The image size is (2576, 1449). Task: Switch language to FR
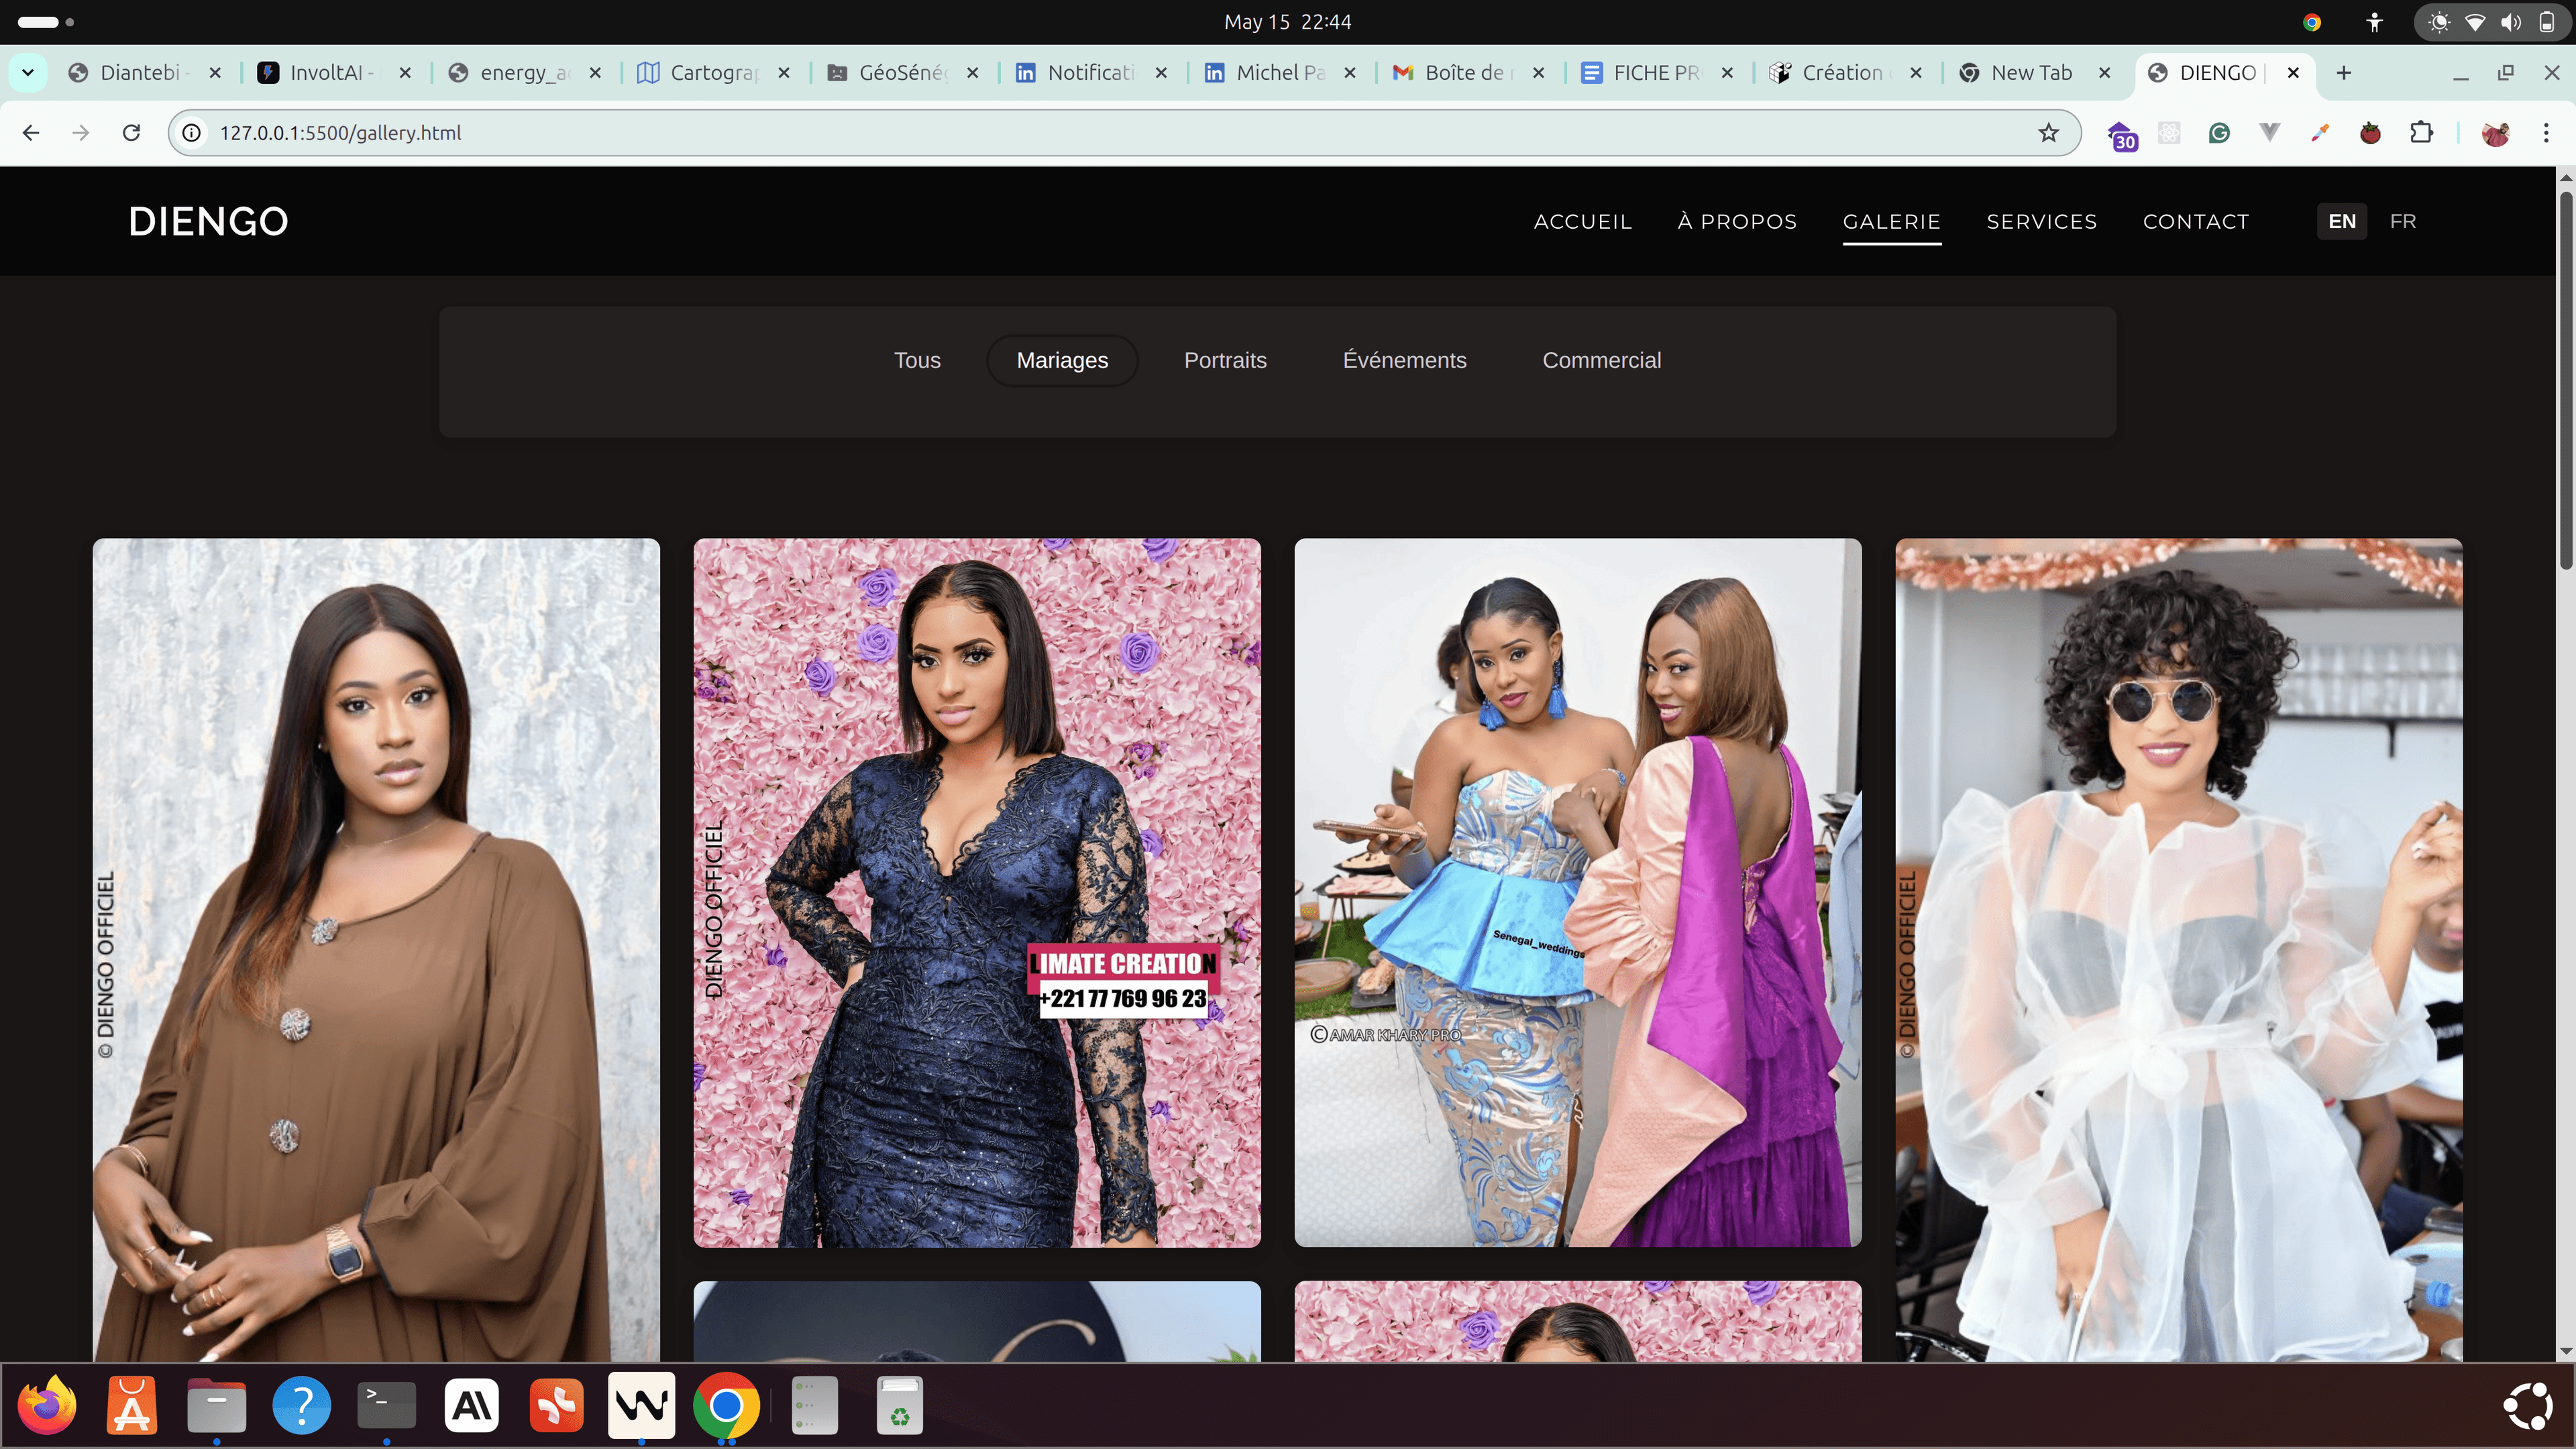[2402, 221]
